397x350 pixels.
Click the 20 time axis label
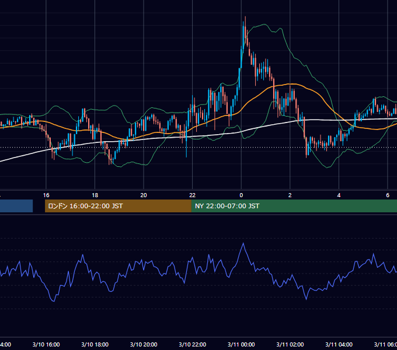click(x=144, y=195)
